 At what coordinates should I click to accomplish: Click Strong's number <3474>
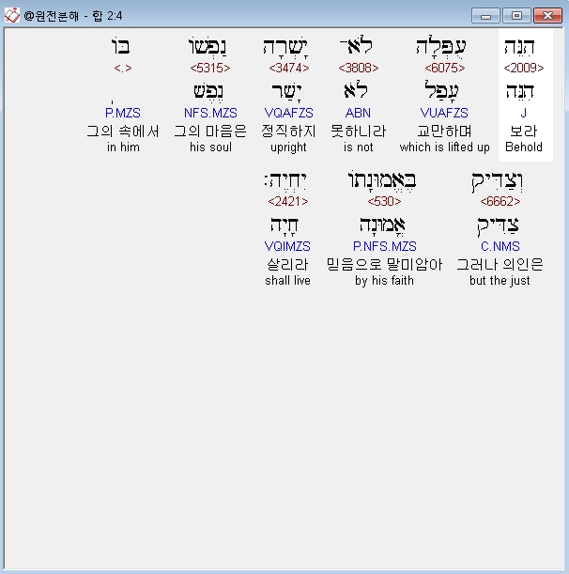coord(288,68)
